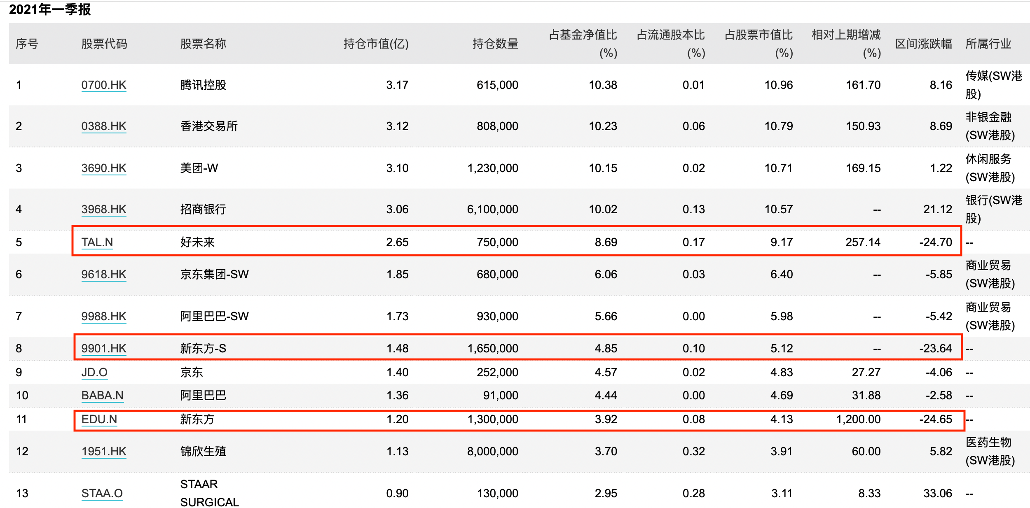
Task: Click the 257.14 change value for 好未来
Action: [863, 242]
